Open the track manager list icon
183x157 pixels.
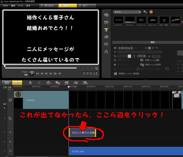tap(10, 87)
